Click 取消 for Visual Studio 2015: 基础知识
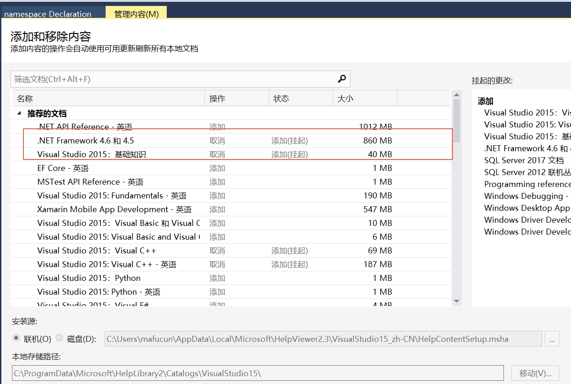 217,154
